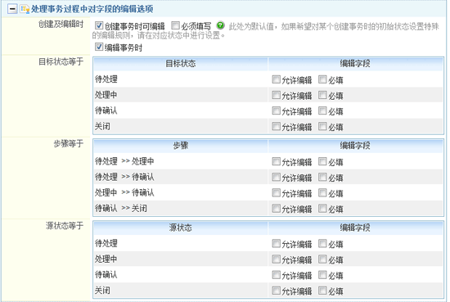Check 必填 for target state 关闭
This screenshot has width=450, height=302.
pyautogui.click(x=322, y=126)
